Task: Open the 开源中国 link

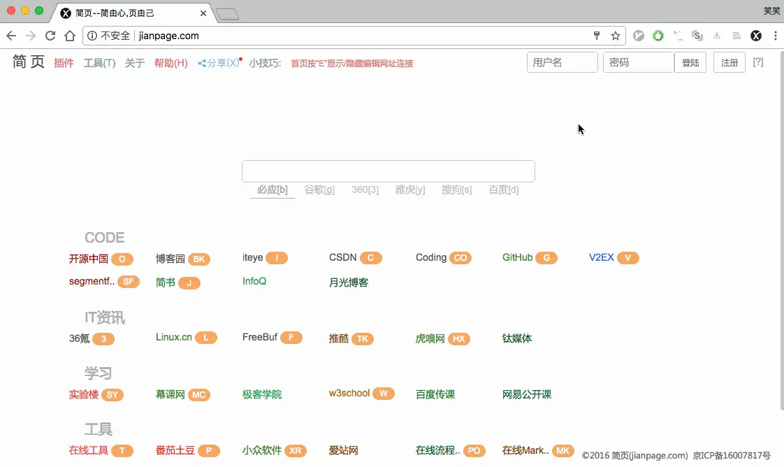Action: [x=89, y=259]
